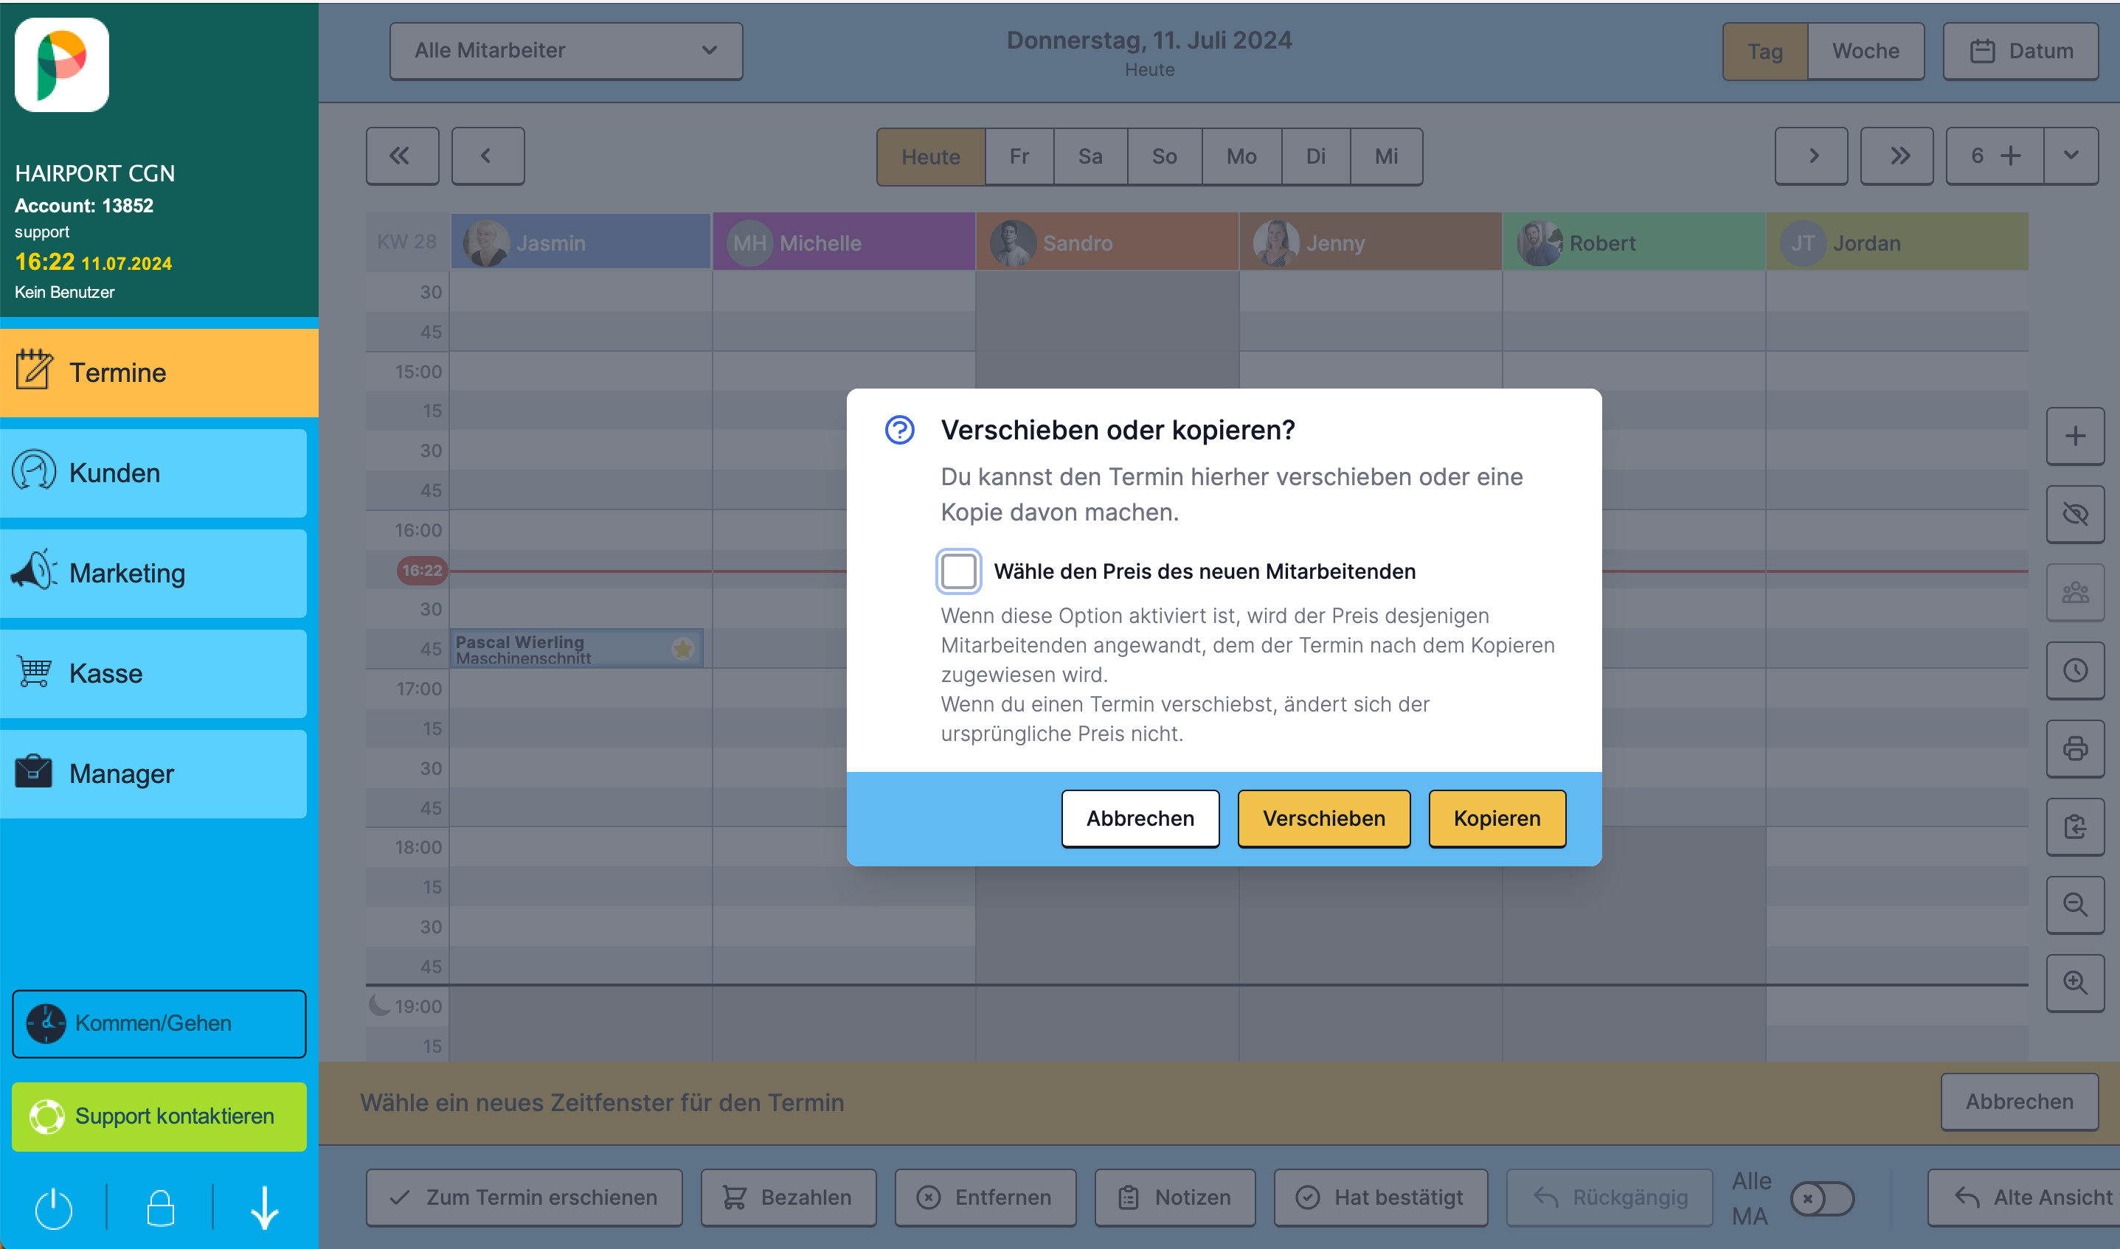Go to the next day arrow
This screenshot has height=1249, width=2120.
point(1811,156)
